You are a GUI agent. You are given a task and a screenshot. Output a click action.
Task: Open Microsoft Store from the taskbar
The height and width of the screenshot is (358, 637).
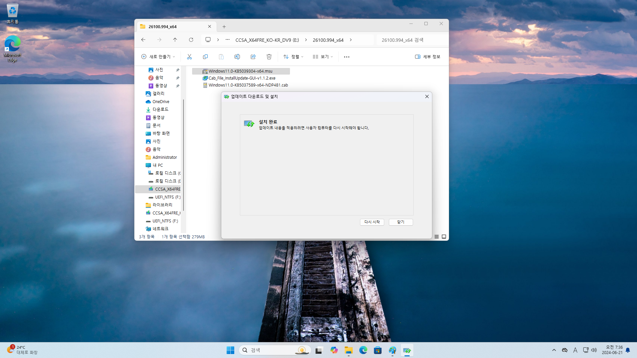pos(378,350)
